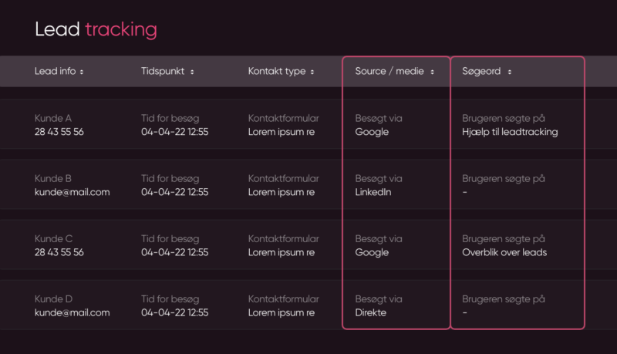The height and width of the screenshot is (354, 617).
Task: Select the Kontakt type column header
Action: [x=277, y=71]
